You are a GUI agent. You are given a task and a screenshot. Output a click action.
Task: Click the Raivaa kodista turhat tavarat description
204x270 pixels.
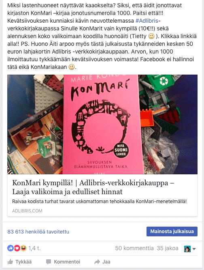pyautogui.click(x=99, y=201)
